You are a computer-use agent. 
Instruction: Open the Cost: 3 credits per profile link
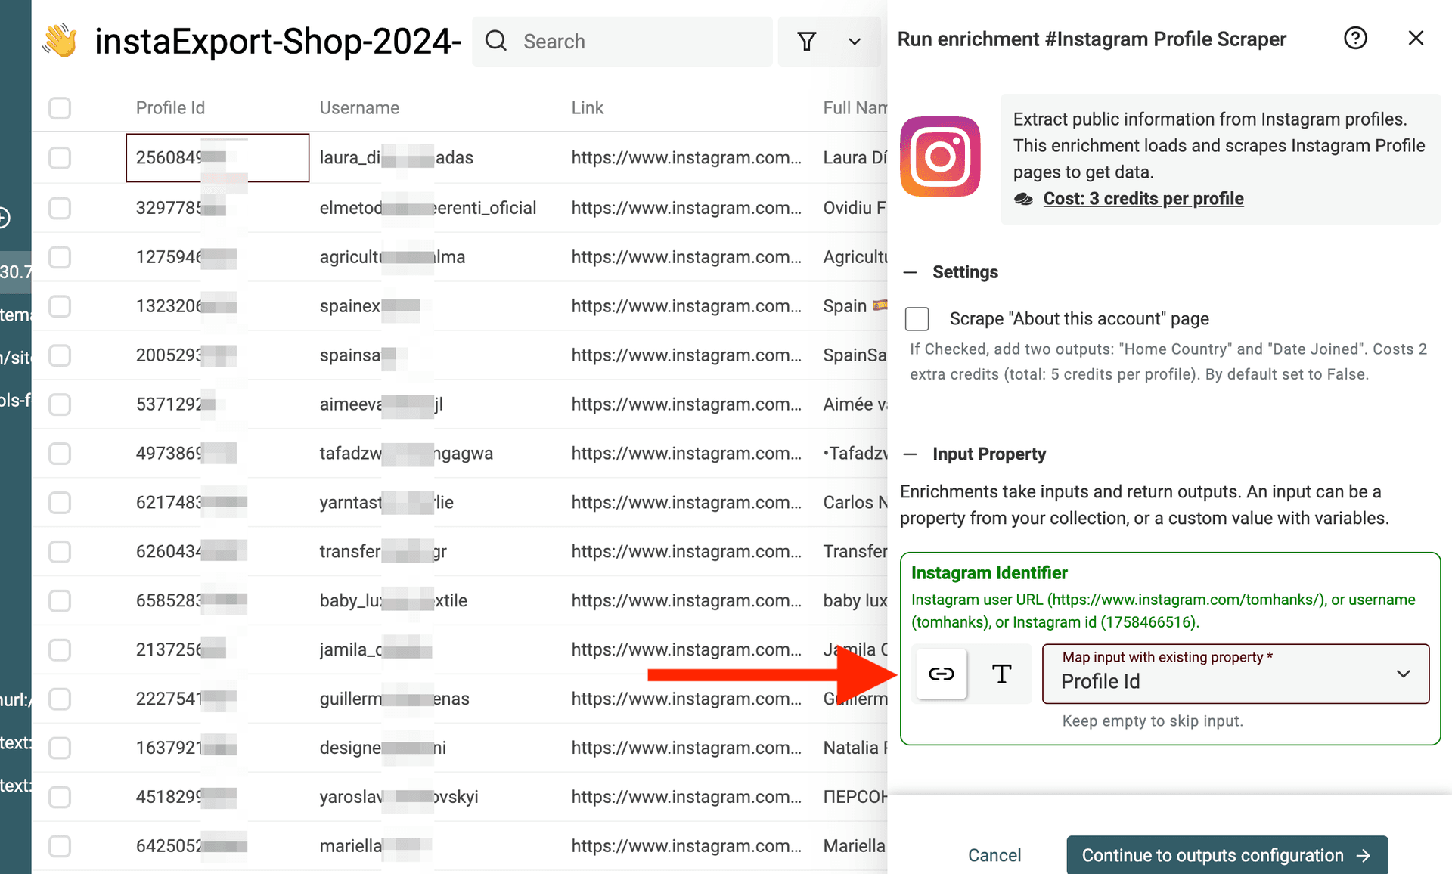coord(1143,198)
